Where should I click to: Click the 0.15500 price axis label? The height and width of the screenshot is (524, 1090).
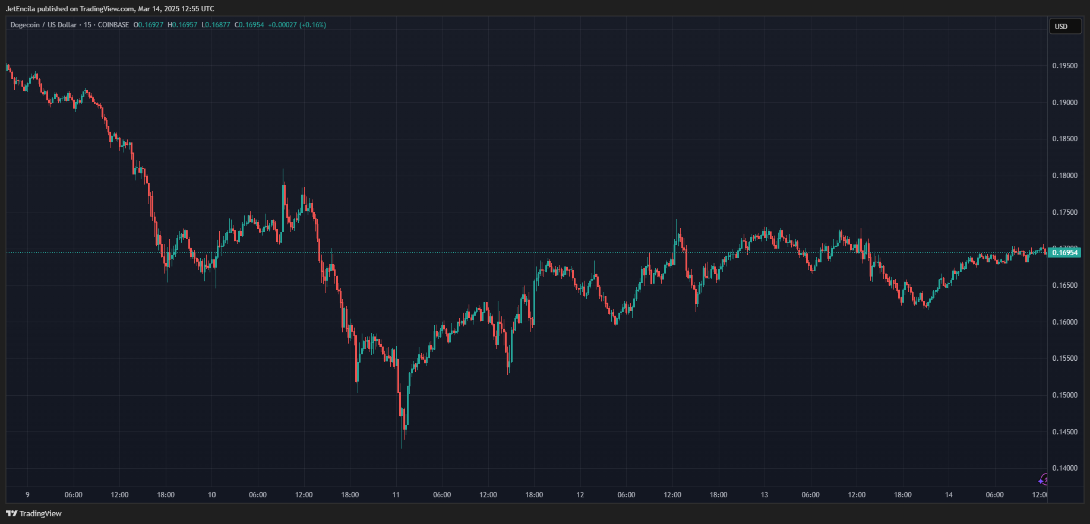pyautogui.click(x=1064, y=358)
